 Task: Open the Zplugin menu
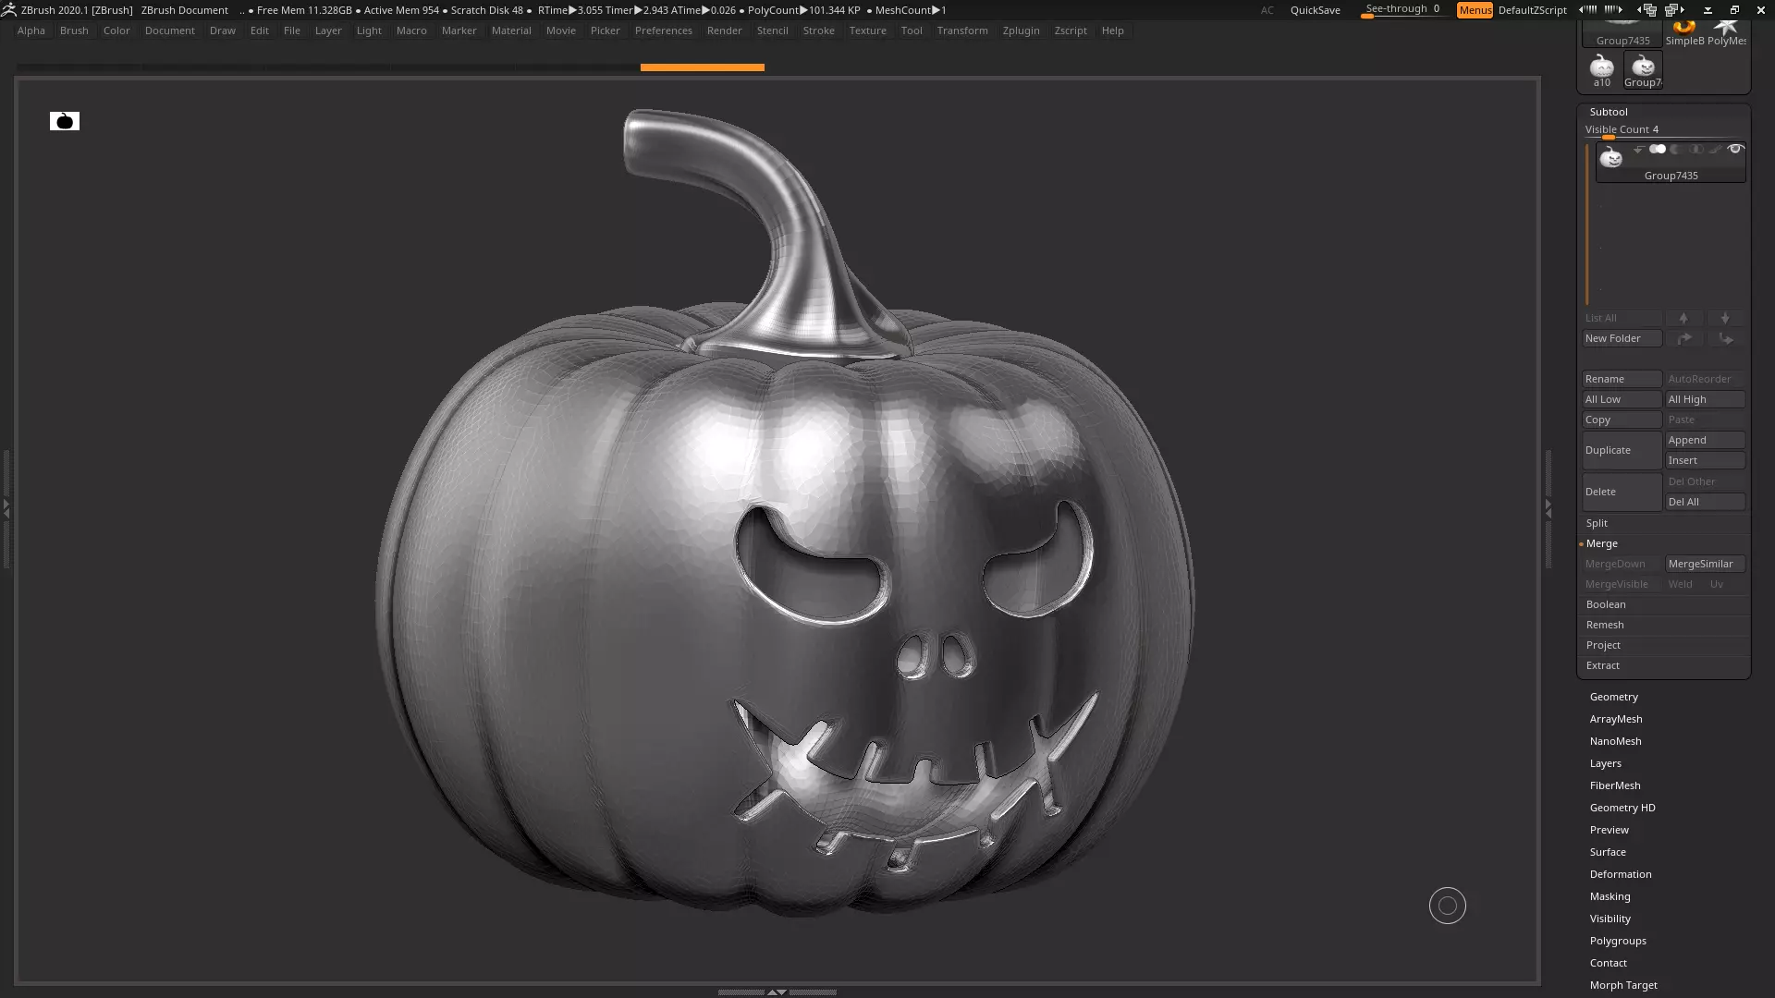(x=1021, y=30)
